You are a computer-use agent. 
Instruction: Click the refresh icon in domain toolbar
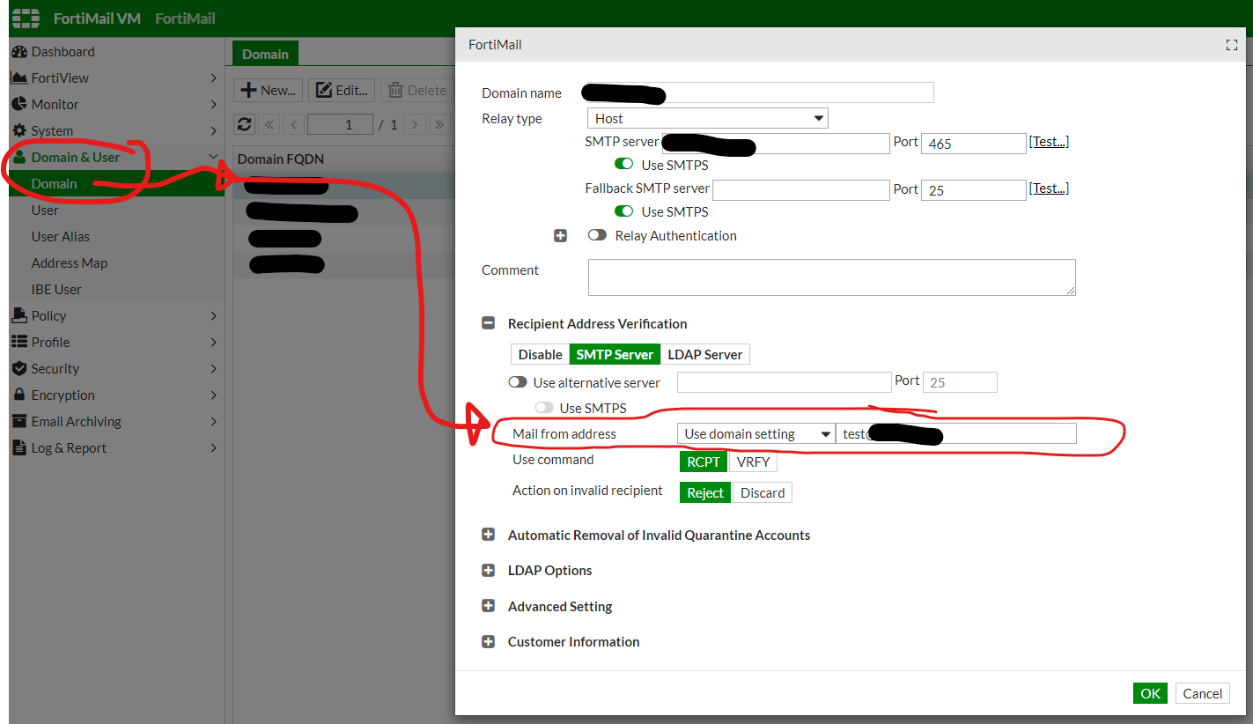pos(245,124)
